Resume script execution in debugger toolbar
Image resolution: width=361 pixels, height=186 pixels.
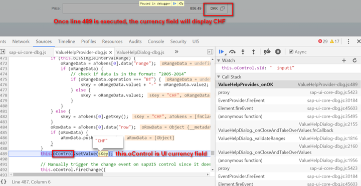[x=222, y=52]
